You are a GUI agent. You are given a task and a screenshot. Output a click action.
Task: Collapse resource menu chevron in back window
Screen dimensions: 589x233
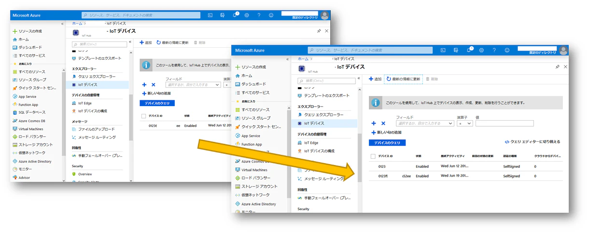pos(130,42)
